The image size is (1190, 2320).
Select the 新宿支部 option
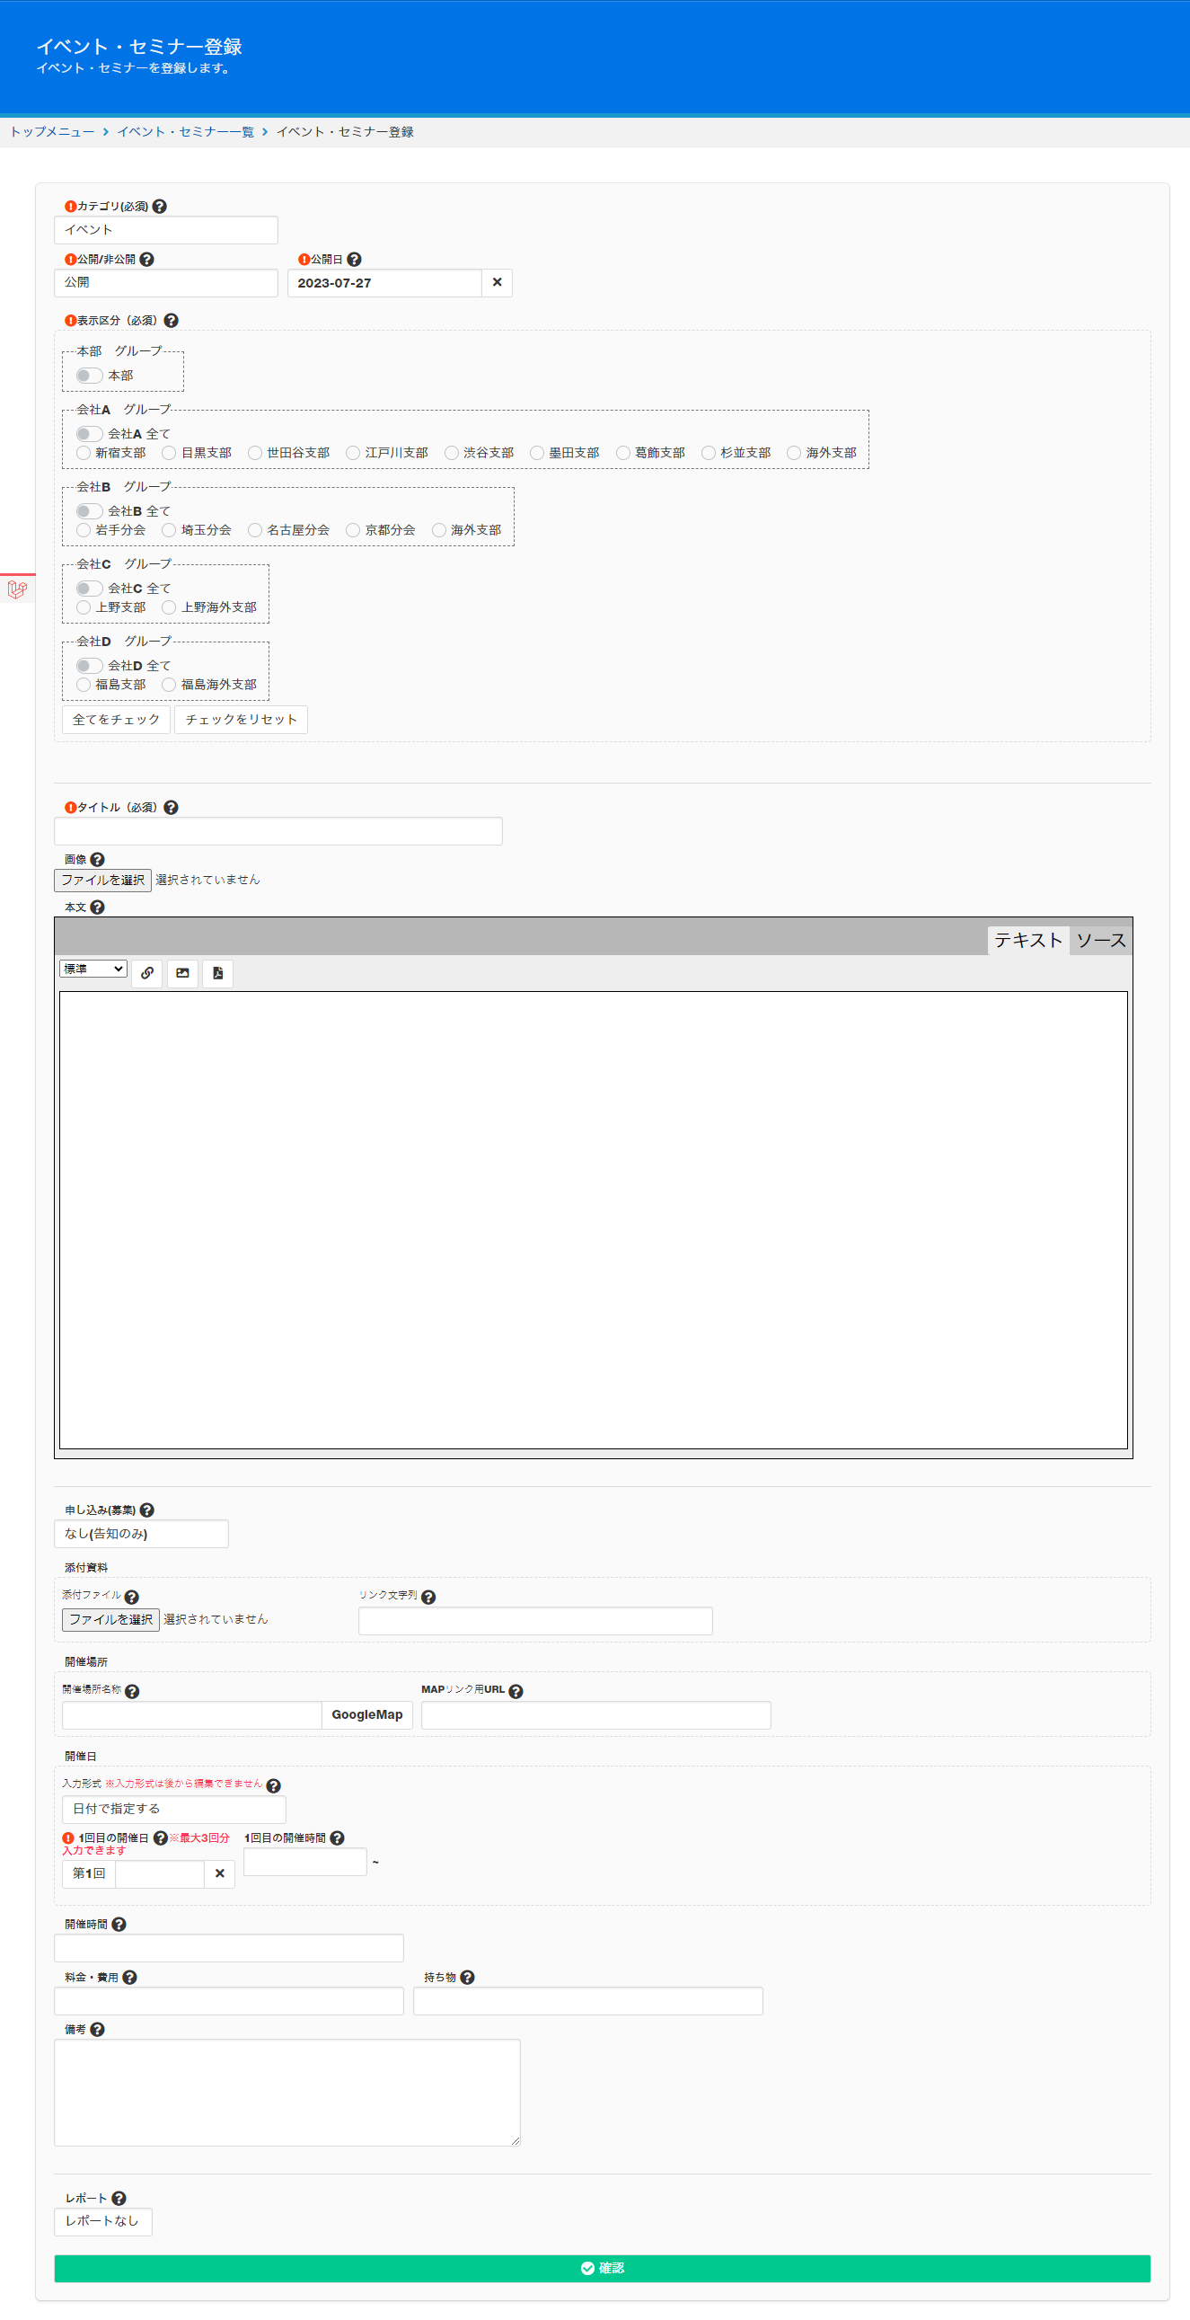tap(84, 453)
